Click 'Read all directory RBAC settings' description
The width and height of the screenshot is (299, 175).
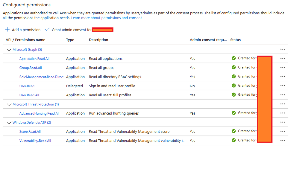point(115,77)
